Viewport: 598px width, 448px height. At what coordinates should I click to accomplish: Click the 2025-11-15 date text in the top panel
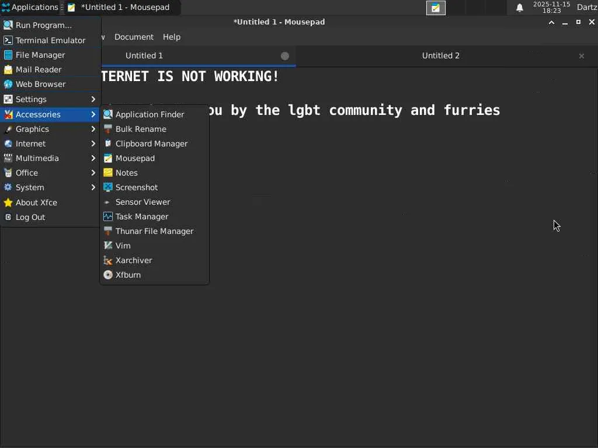click(551, 4)
